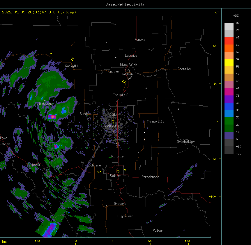Image resolution: width=251 pixels, height=245 pixels.
Task: Click the RockyMH label
Action: click(x=71, y=66)
